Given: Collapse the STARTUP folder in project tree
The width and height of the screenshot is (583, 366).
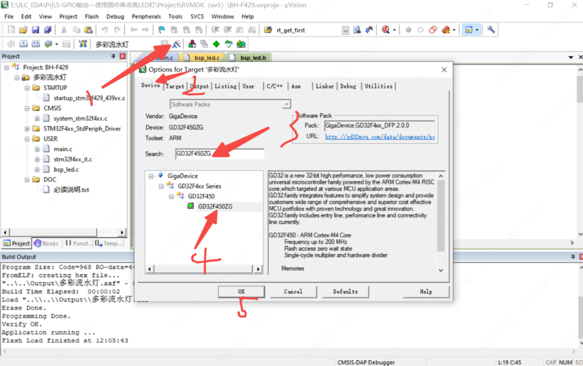Looking at the screenshot, I should pyautogui.click(x=27, y=88).
